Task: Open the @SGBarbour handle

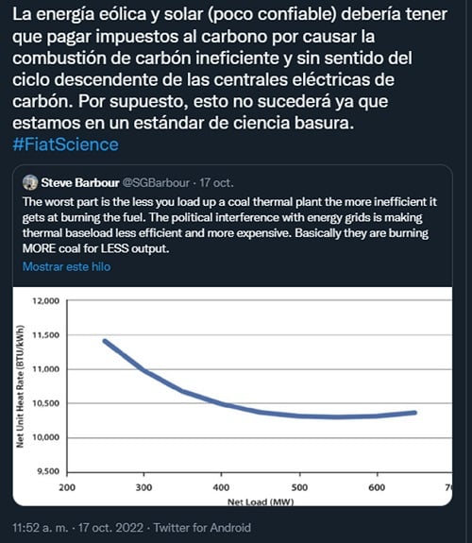Action: pos(156,182)
